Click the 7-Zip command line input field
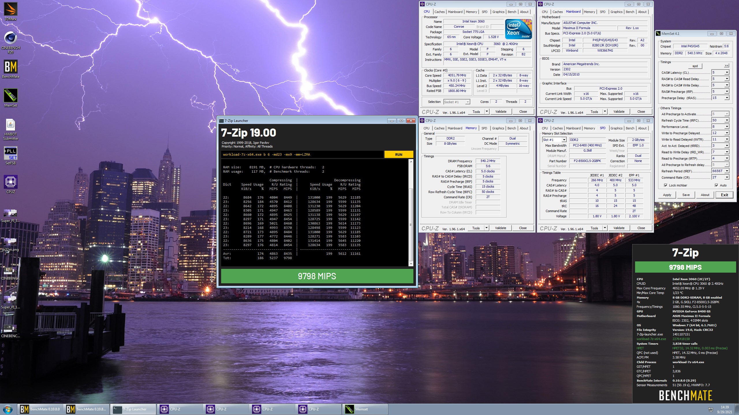Screen dimensions: 739x415 coord(302,154)
